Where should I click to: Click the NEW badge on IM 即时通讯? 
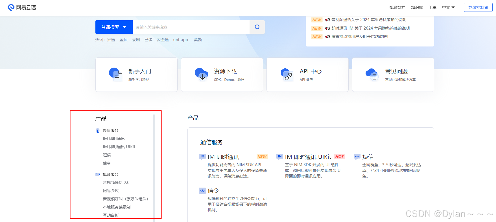(262, 156)
